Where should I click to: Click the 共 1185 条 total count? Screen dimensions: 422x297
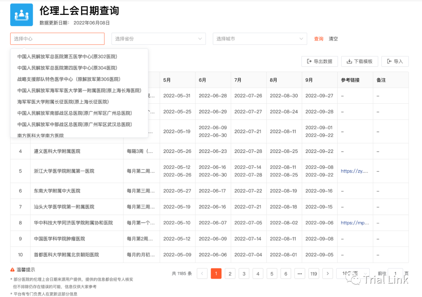pyautogui.click(x=182, y=274)
